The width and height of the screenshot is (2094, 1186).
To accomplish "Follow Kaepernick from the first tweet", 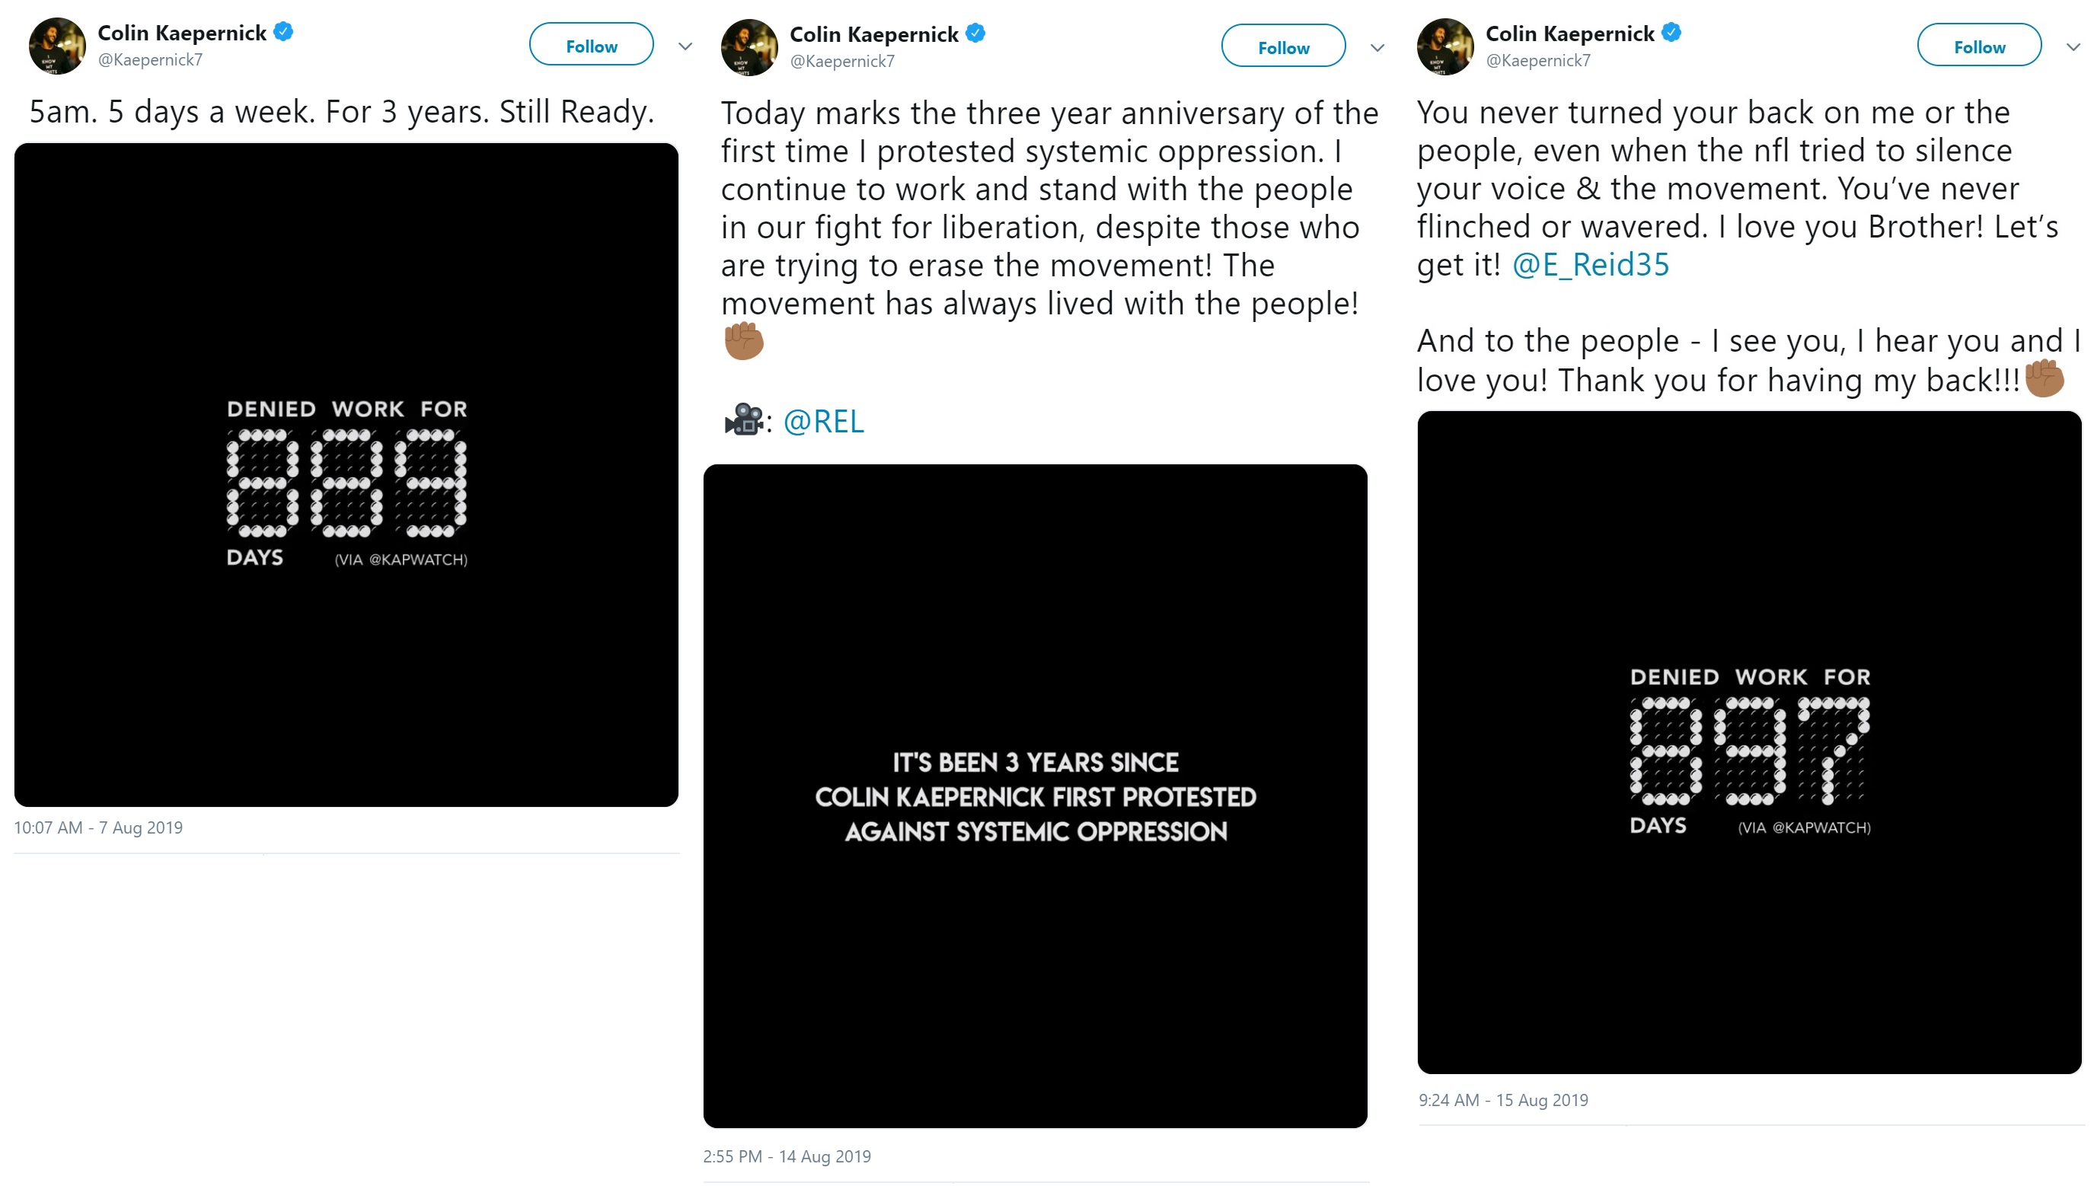I will (x=591, y=46).
